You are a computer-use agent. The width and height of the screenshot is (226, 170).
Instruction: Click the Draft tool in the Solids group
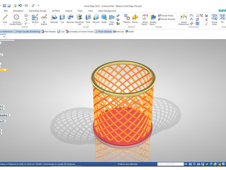click(104, 19)
